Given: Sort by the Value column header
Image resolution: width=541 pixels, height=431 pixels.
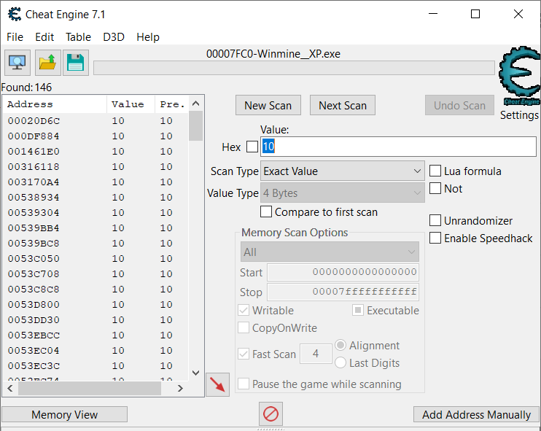Looking at the screenshot, I should pos(131,104).
